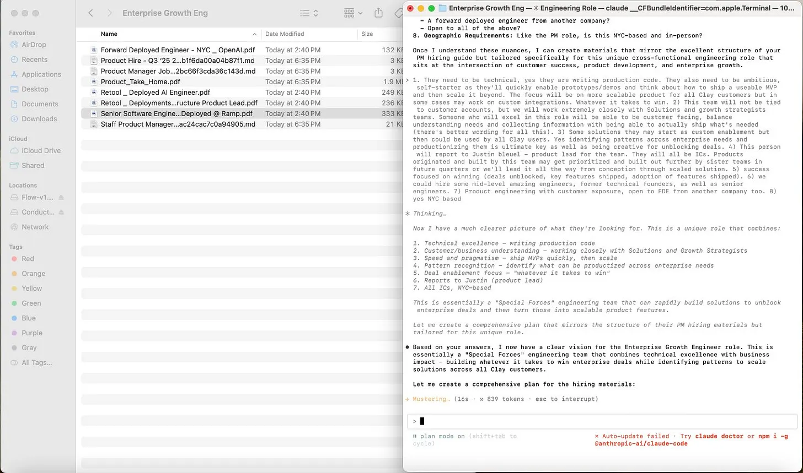Show Recents in the Finder sidebar
This screenshot has width=803, height=473.
(35, 59)
